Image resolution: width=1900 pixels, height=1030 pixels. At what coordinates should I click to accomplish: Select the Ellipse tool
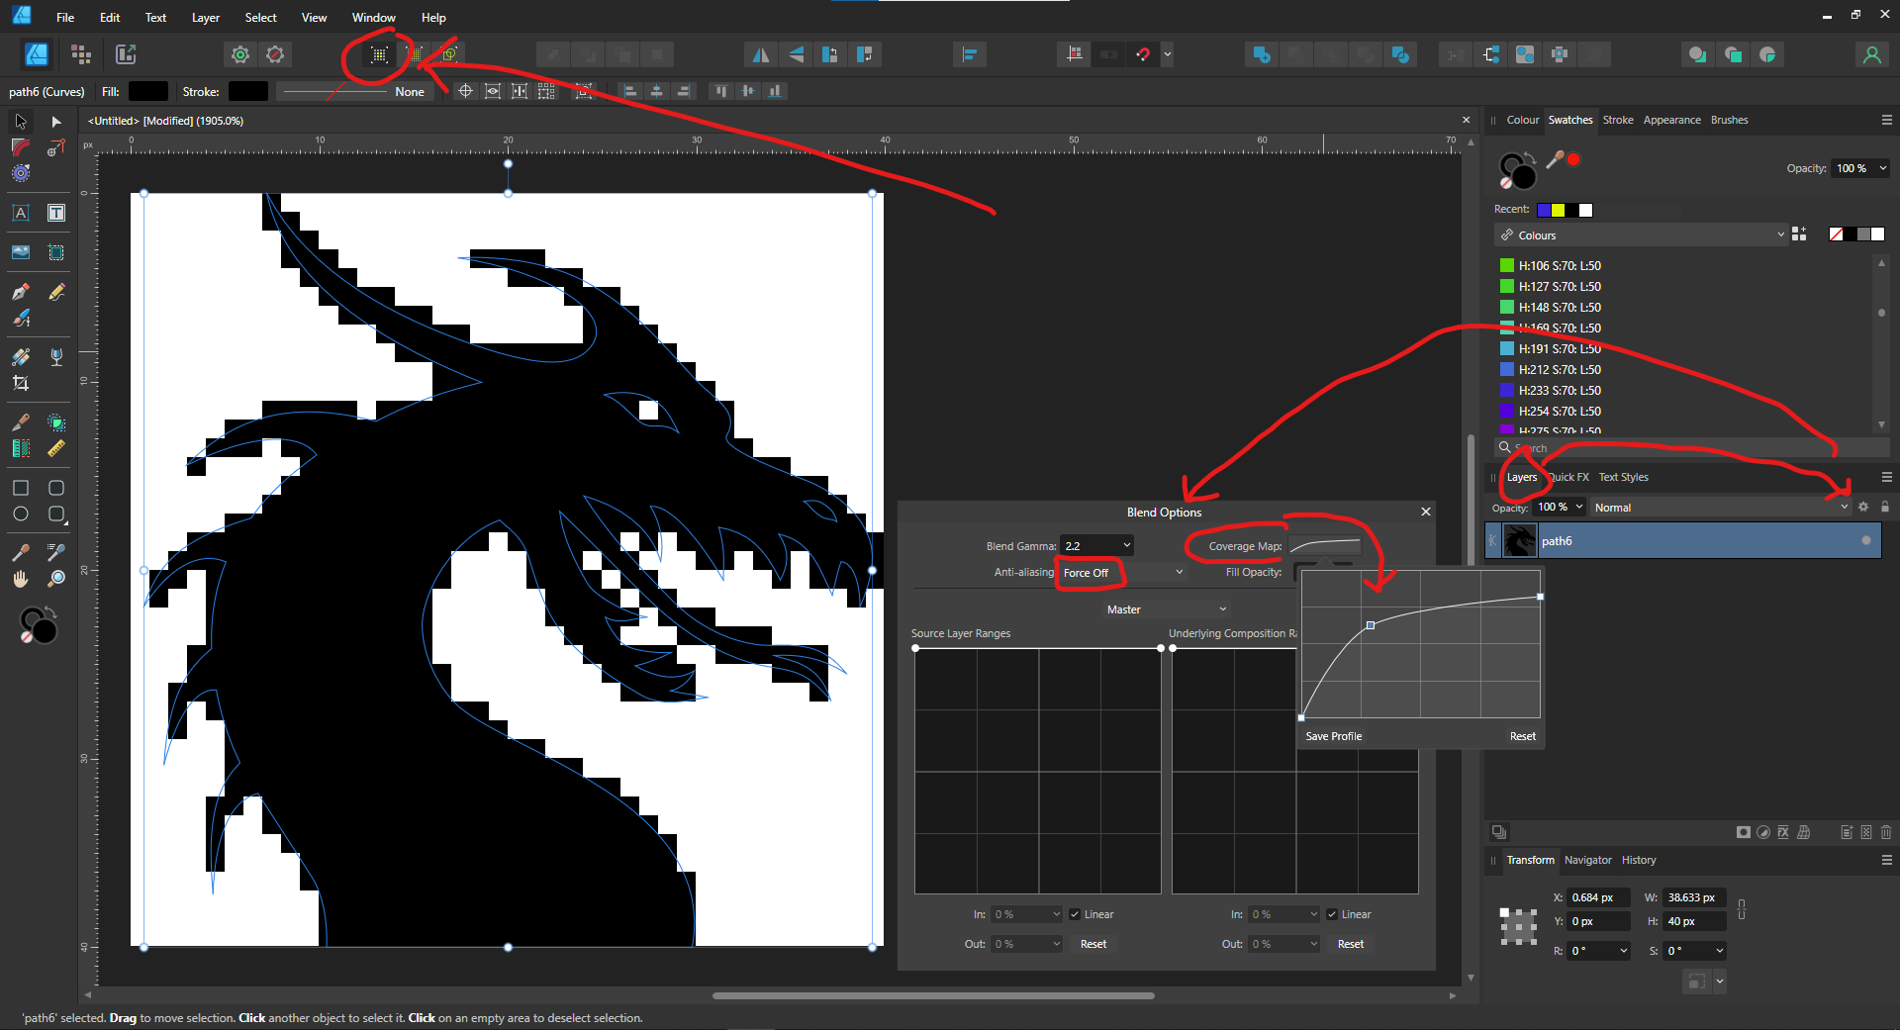pyautogui.click(x=20, y=514)
